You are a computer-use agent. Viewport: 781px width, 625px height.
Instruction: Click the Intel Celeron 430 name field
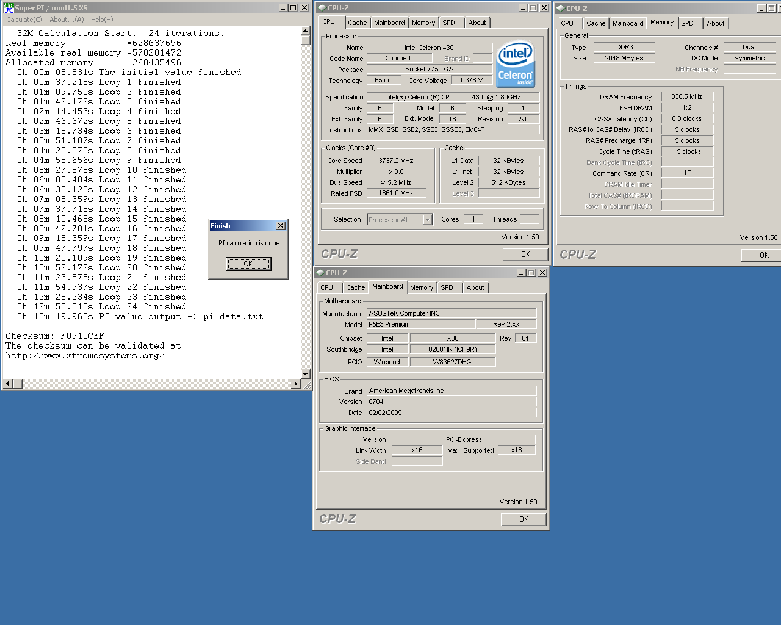(429, 48)
